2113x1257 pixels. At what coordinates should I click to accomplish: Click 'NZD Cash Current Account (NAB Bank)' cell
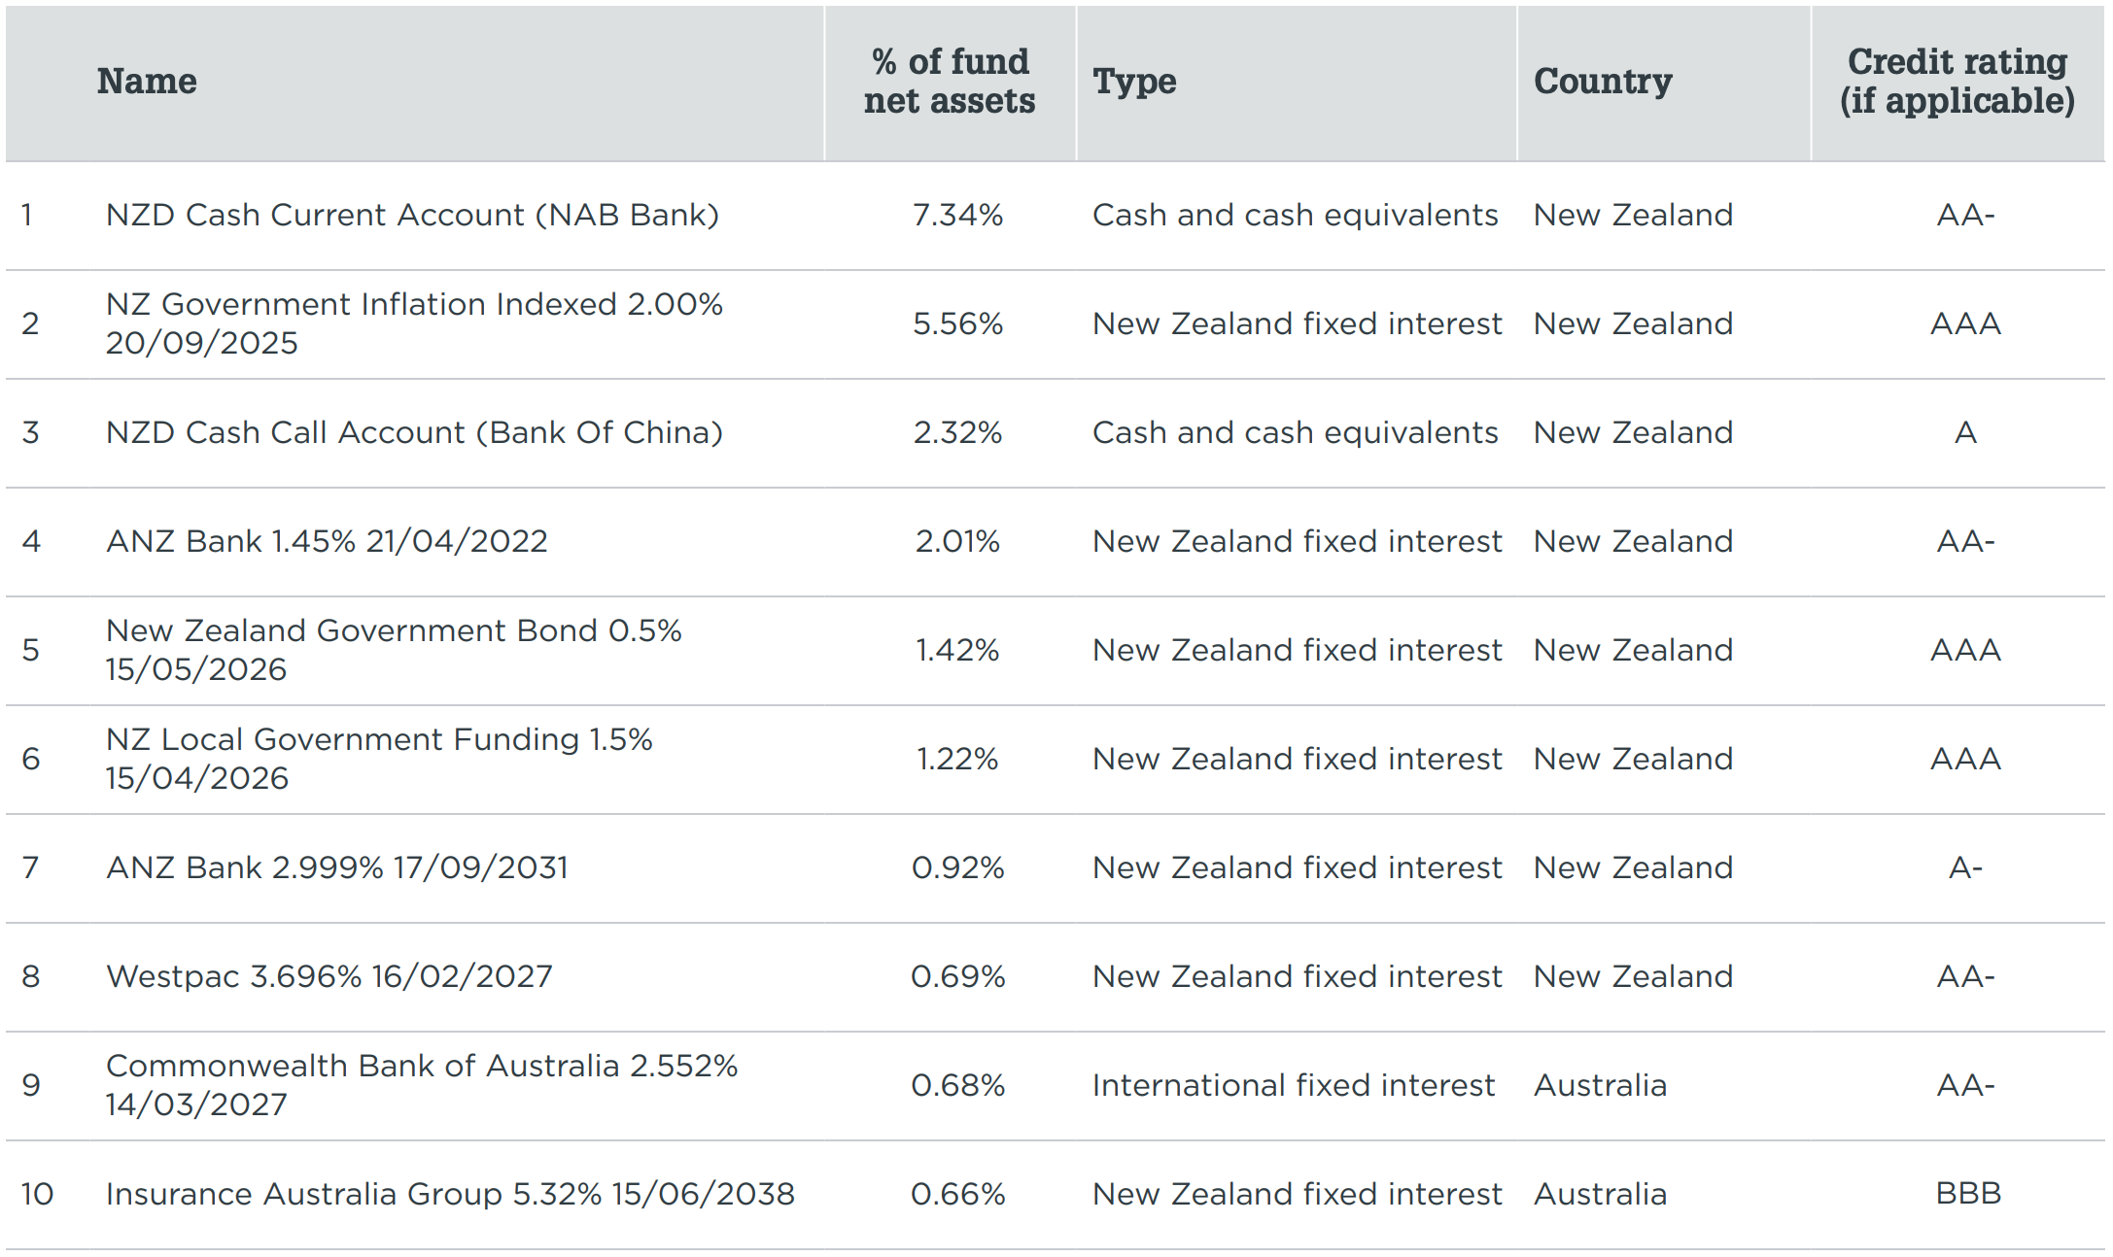pos(412,215)
